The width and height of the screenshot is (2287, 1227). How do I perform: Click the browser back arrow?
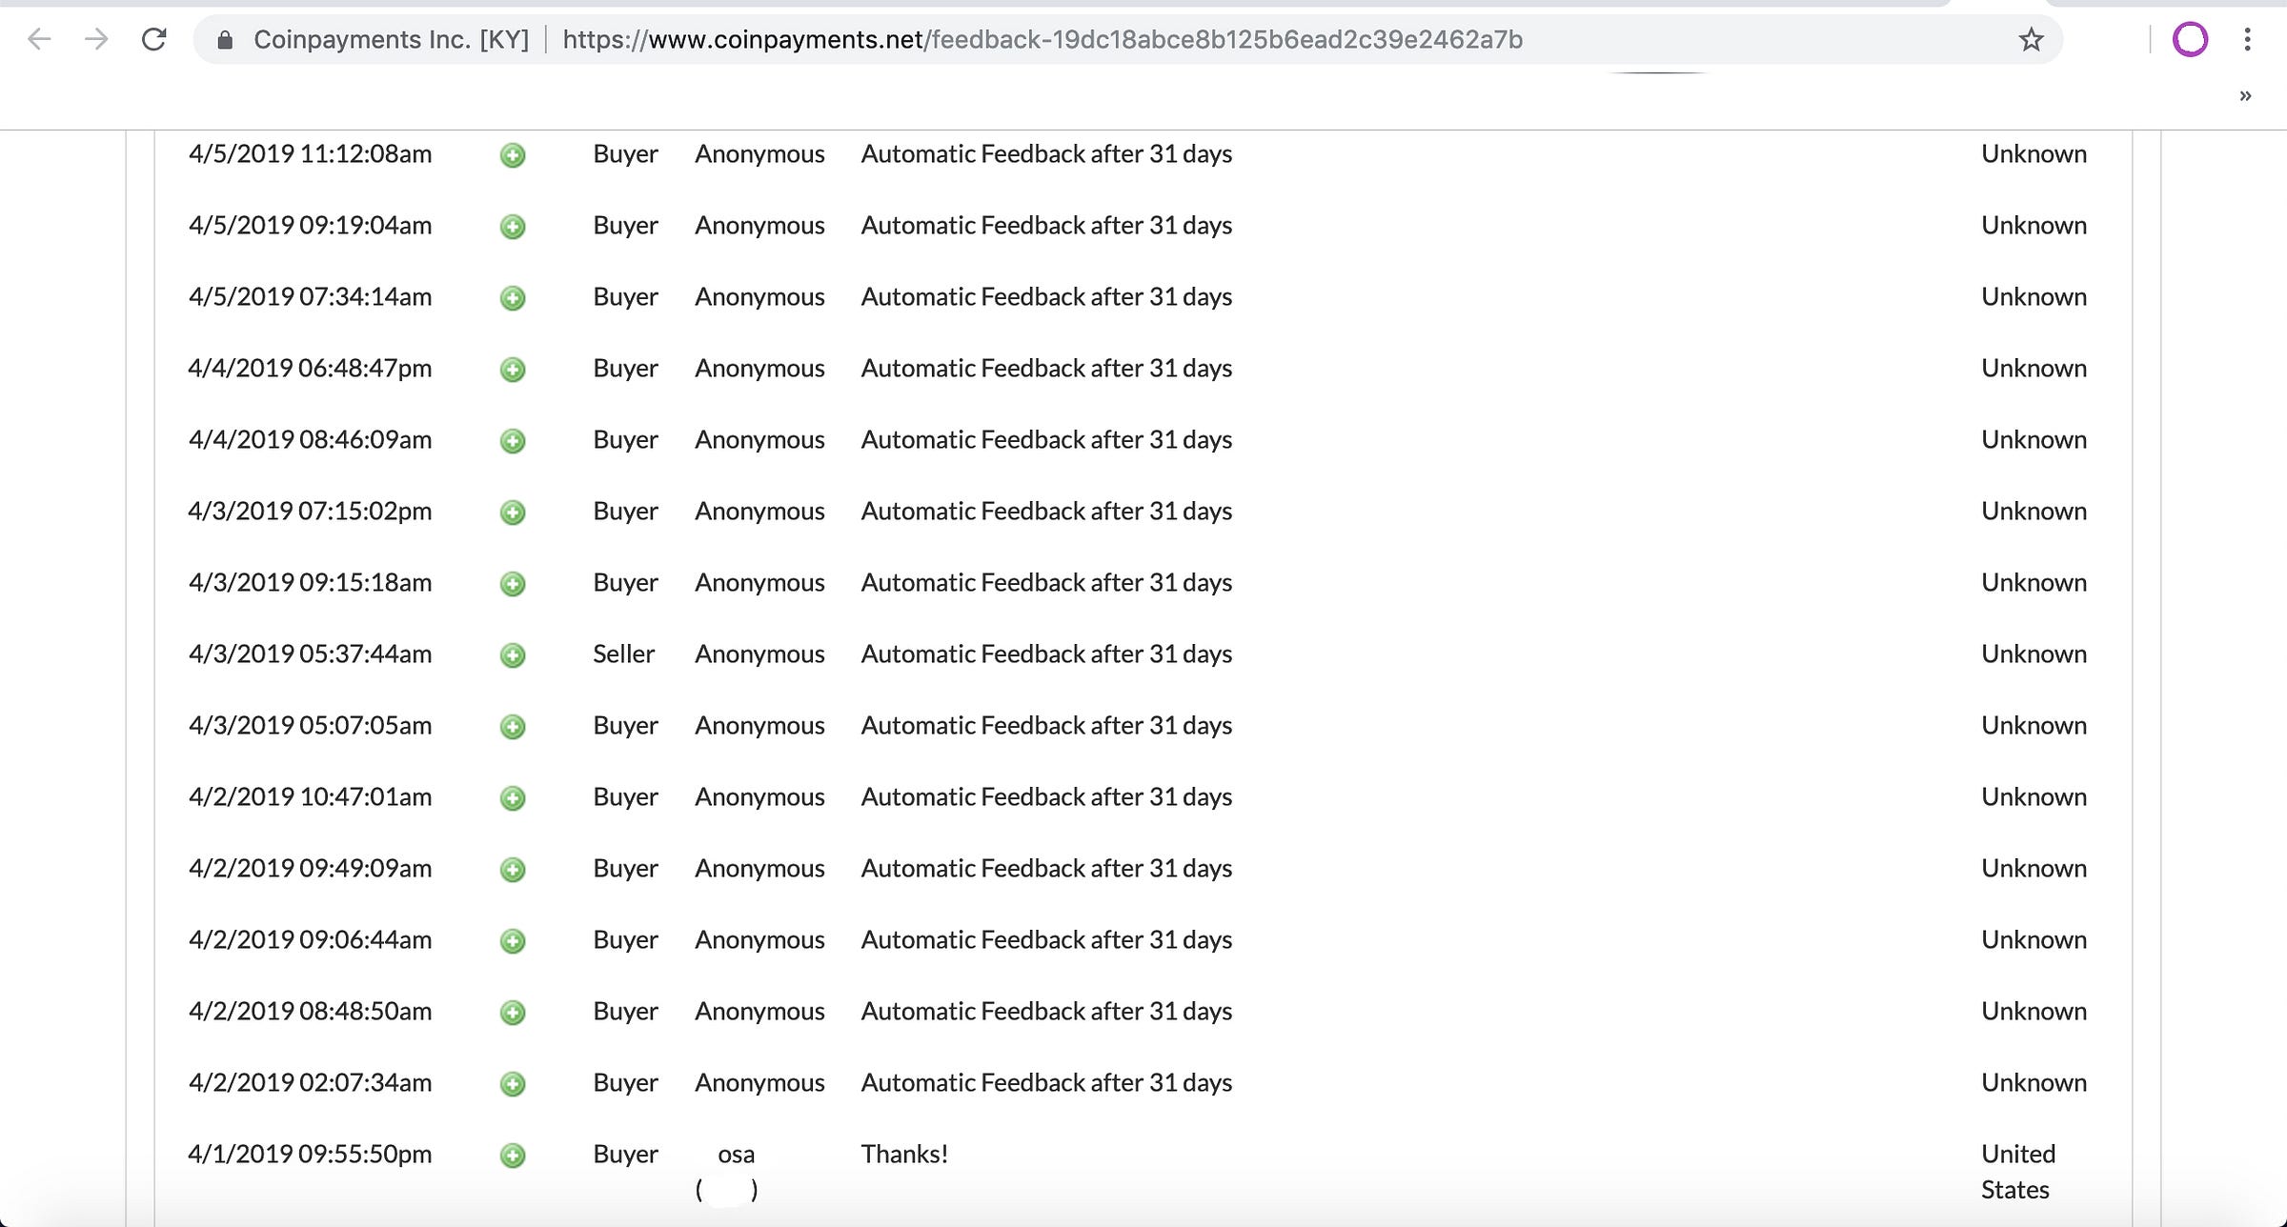point(39,39)
